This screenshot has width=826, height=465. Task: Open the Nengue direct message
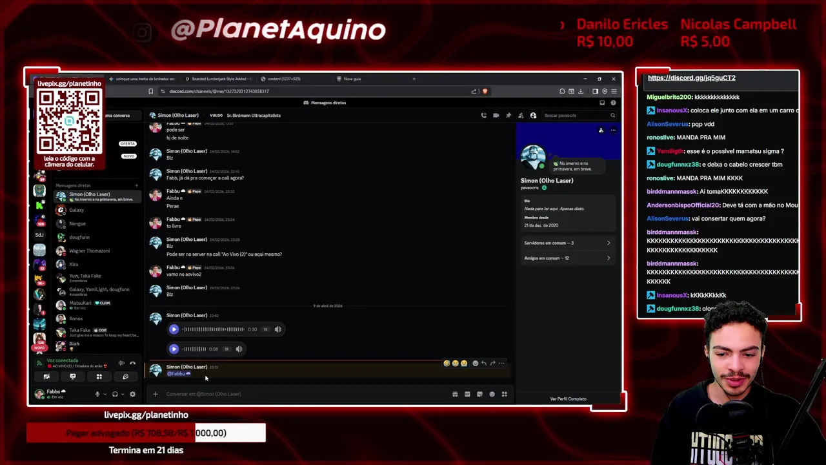(97, 223)
